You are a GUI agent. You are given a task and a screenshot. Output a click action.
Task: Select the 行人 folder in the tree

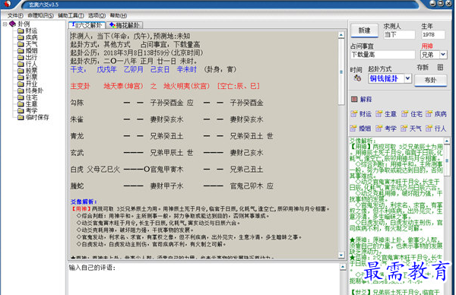[27, 64]
